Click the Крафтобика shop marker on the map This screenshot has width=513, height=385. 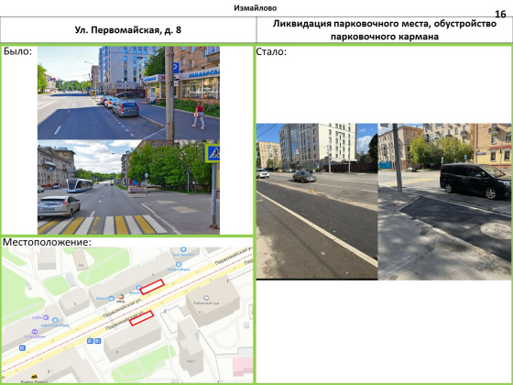[179, 265]
